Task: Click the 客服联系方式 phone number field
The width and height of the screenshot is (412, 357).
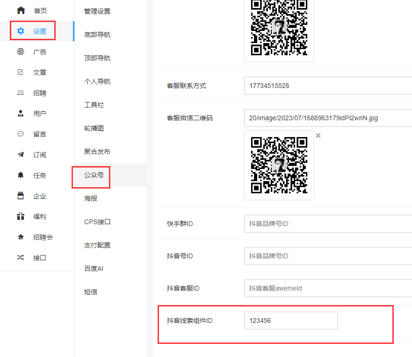Action: (328, 86)
